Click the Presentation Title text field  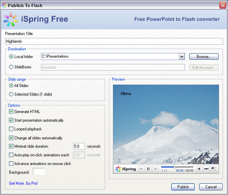click(x=114, y=41)
